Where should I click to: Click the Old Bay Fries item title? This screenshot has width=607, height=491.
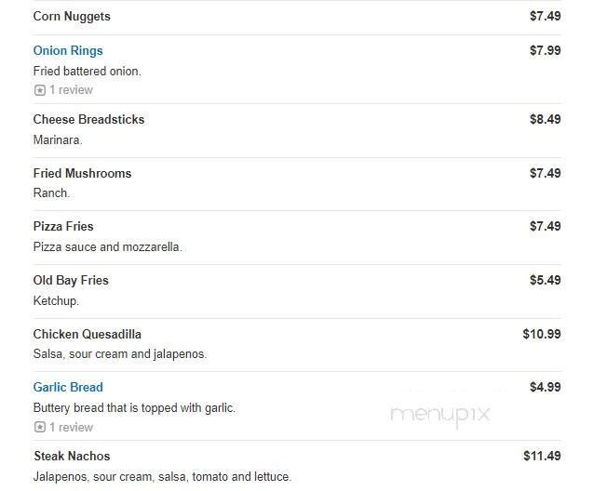[x=71, y=281]
